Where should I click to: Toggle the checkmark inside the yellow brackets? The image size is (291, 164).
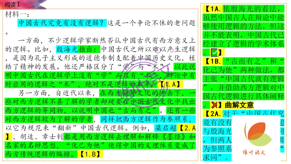(214, 52)
